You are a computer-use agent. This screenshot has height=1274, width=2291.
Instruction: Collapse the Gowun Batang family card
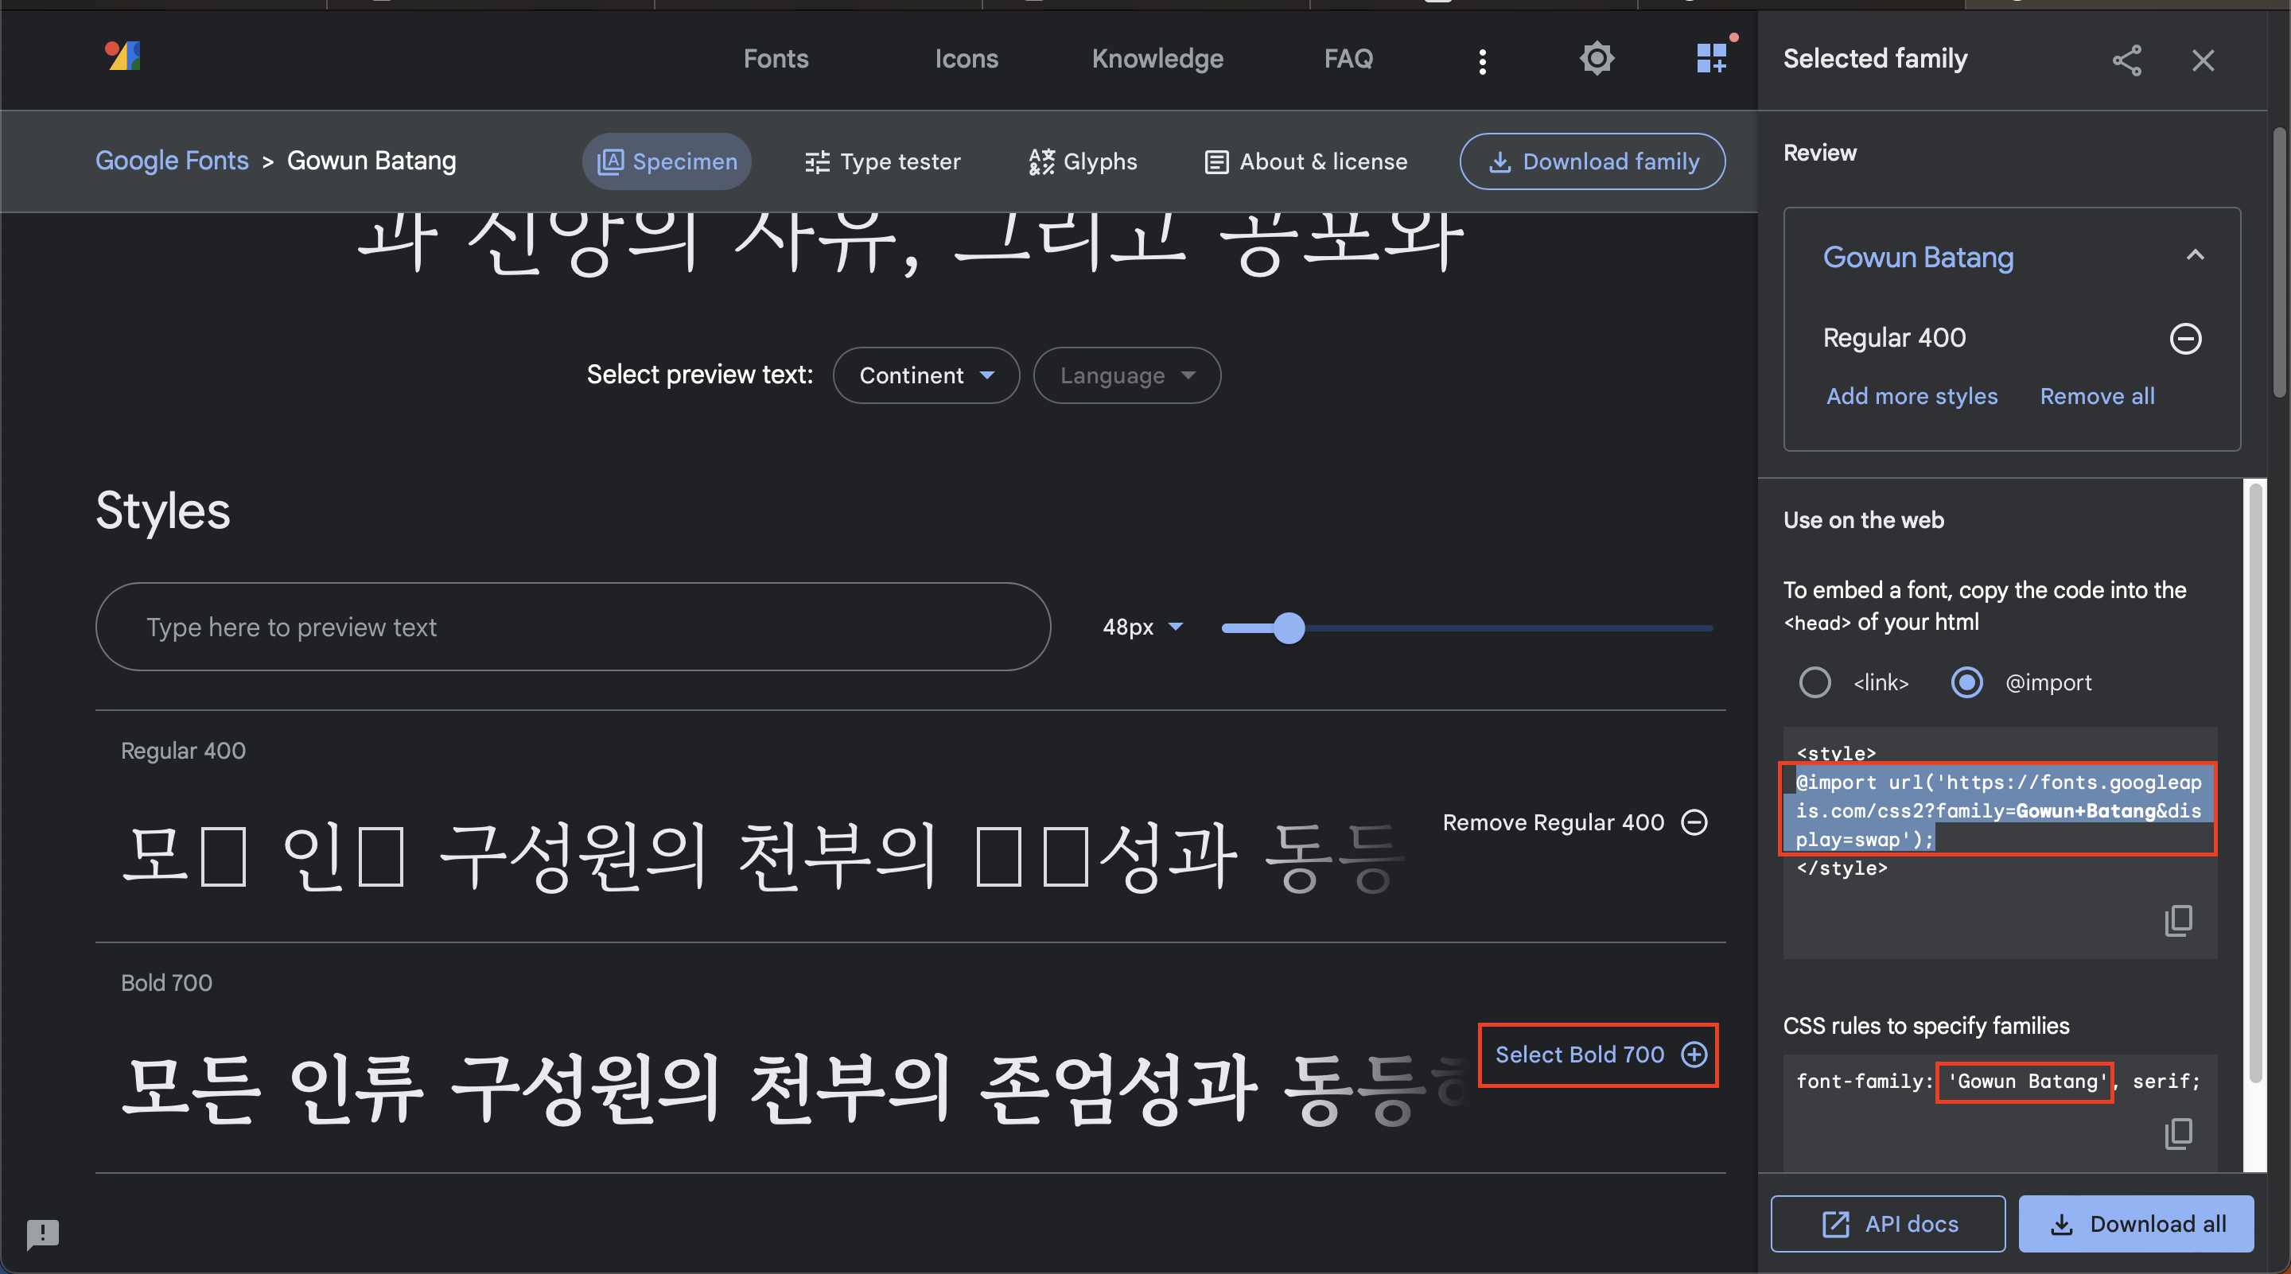point(2195,256)
